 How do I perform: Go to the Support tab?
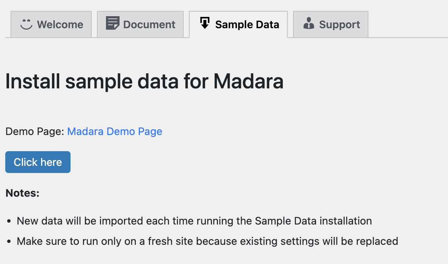(x=339, y=25)
